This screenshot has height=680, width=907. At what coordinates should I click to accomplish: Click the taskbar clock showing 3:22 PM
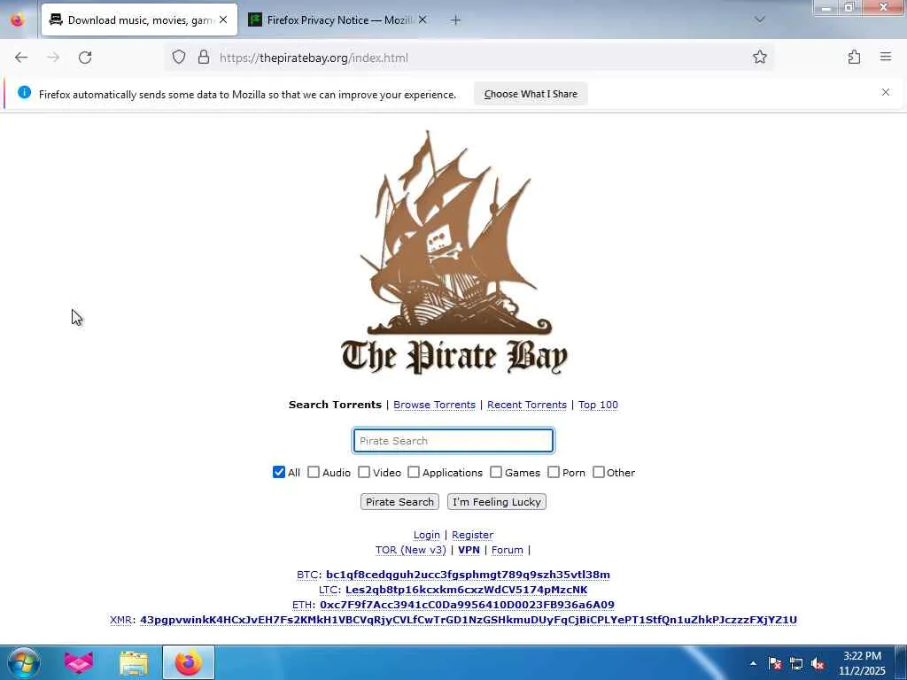coord(862,663)
